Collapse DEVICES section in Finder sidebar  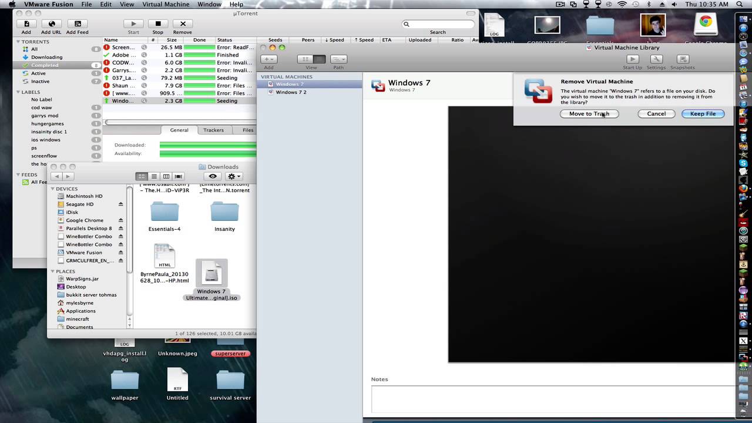(52, 189)
